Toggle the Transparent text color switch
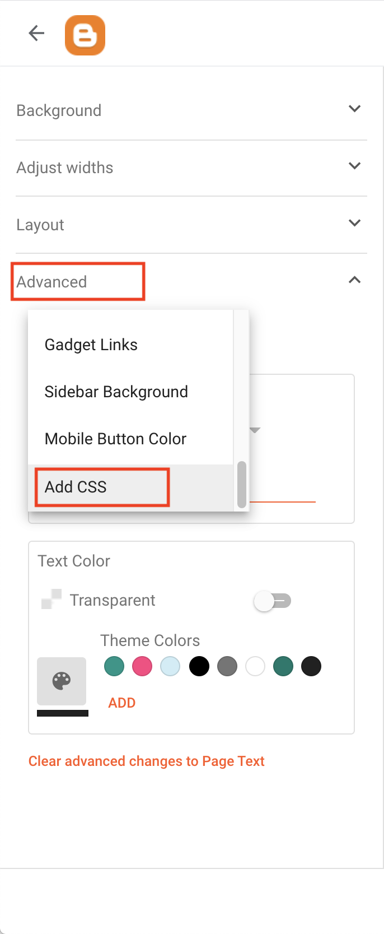The image size is (384, 934). pyautogui.click(x=273, y=601)
